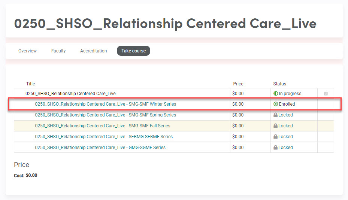Click the lock icon for GMG-SGMF Series
Image resolution: width=348 pixels, height=200 pixels.
[x=276, y=148]
